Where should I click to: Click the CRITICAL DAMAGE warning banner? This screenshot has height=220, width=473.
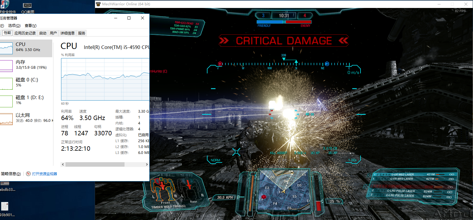284,41
